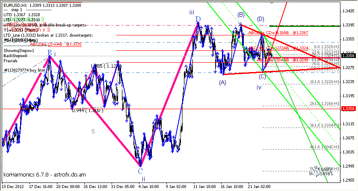Select the '(D)' triangle wave label
Image resolution: width=358 pixels, height=191 pixels.
260,19
